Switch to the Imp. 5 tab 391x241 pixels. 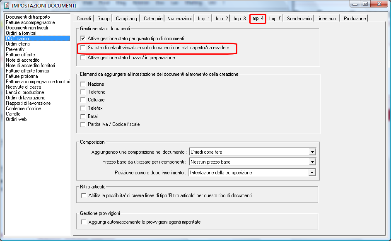coord(275,19)
